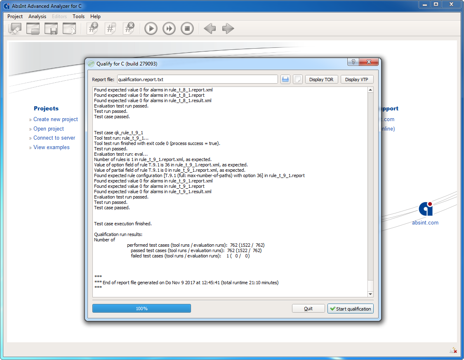Viewport: 464px width, 360px height.
Task: Click the line "Tool test run: rule_t_9_1..."
Action: (121, 138)
